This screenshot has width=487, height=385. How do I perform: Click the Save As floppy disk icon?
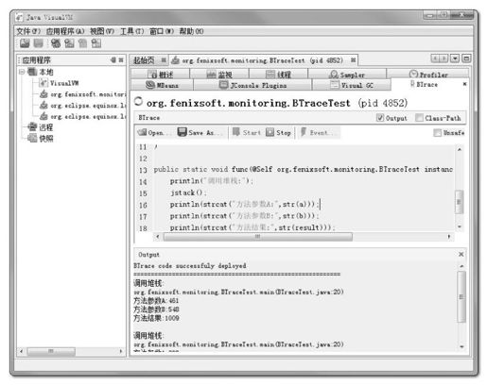(x=182, y=132)
